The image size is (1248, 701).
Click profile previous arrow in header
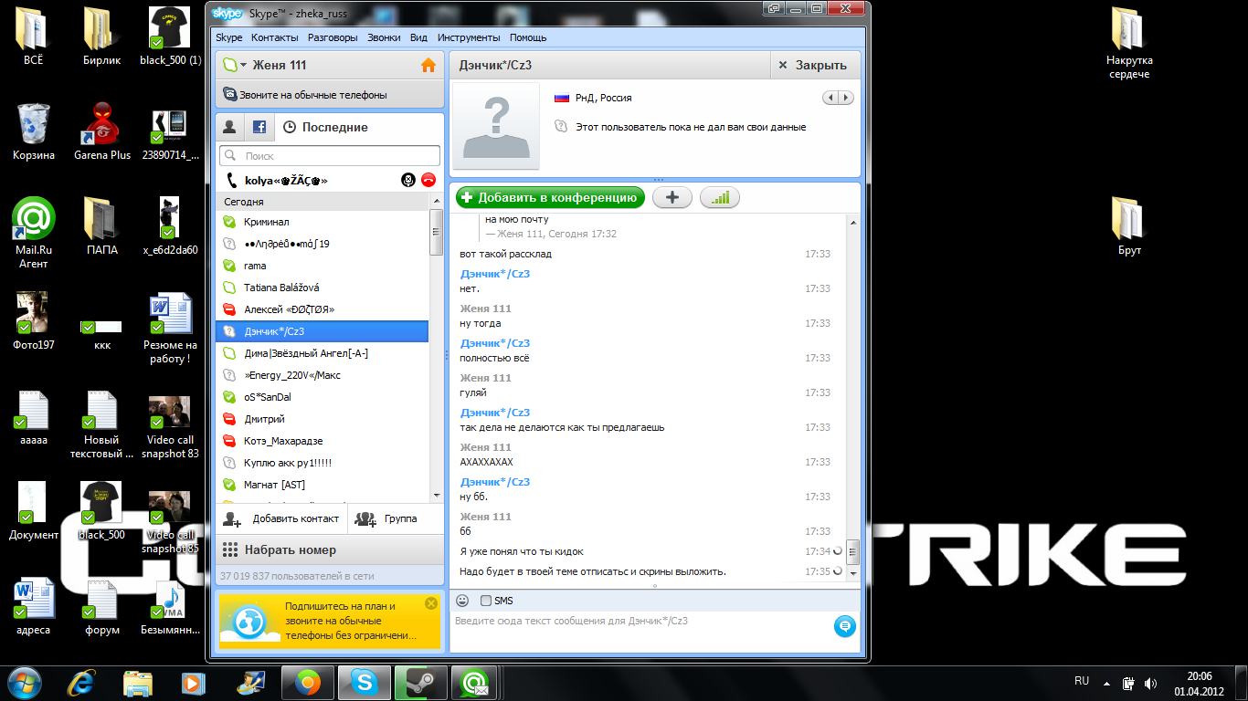click(x=830, y=98)
